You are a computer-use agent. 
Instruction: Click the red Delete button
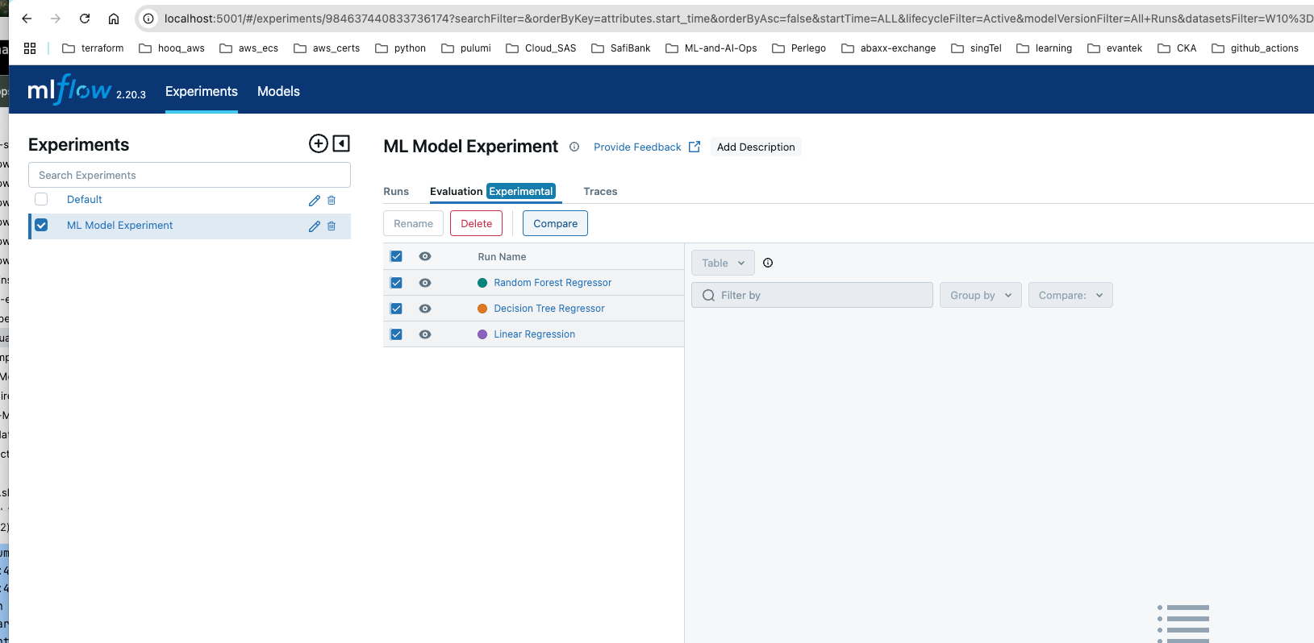(476, 223)
